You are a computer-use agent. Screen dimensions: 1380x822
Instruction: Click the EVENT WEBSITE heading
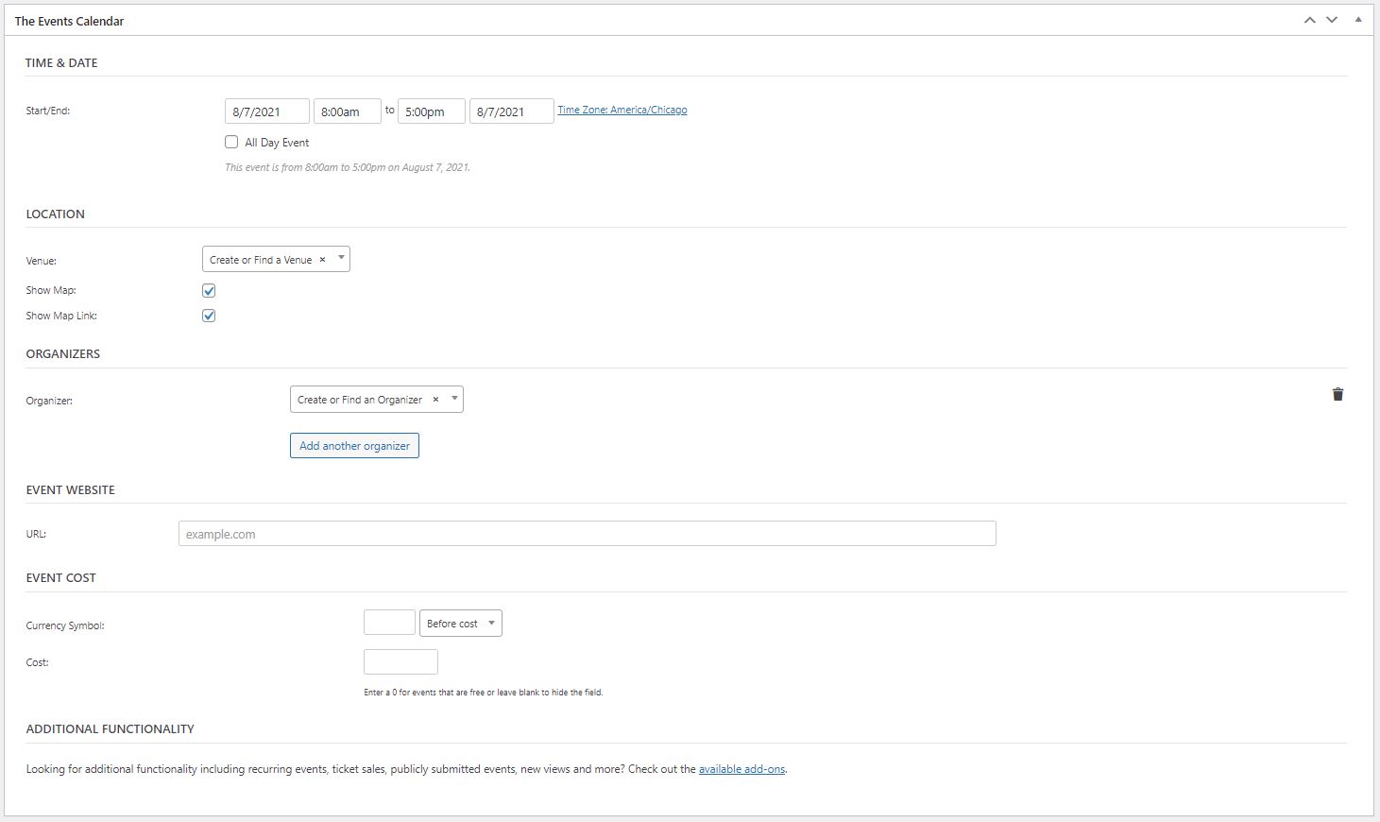(x=70, y=489)
